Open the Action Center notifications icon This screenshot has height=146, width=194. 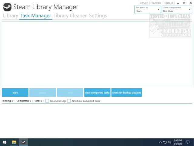pyautogui.click(x=188, y=142)
